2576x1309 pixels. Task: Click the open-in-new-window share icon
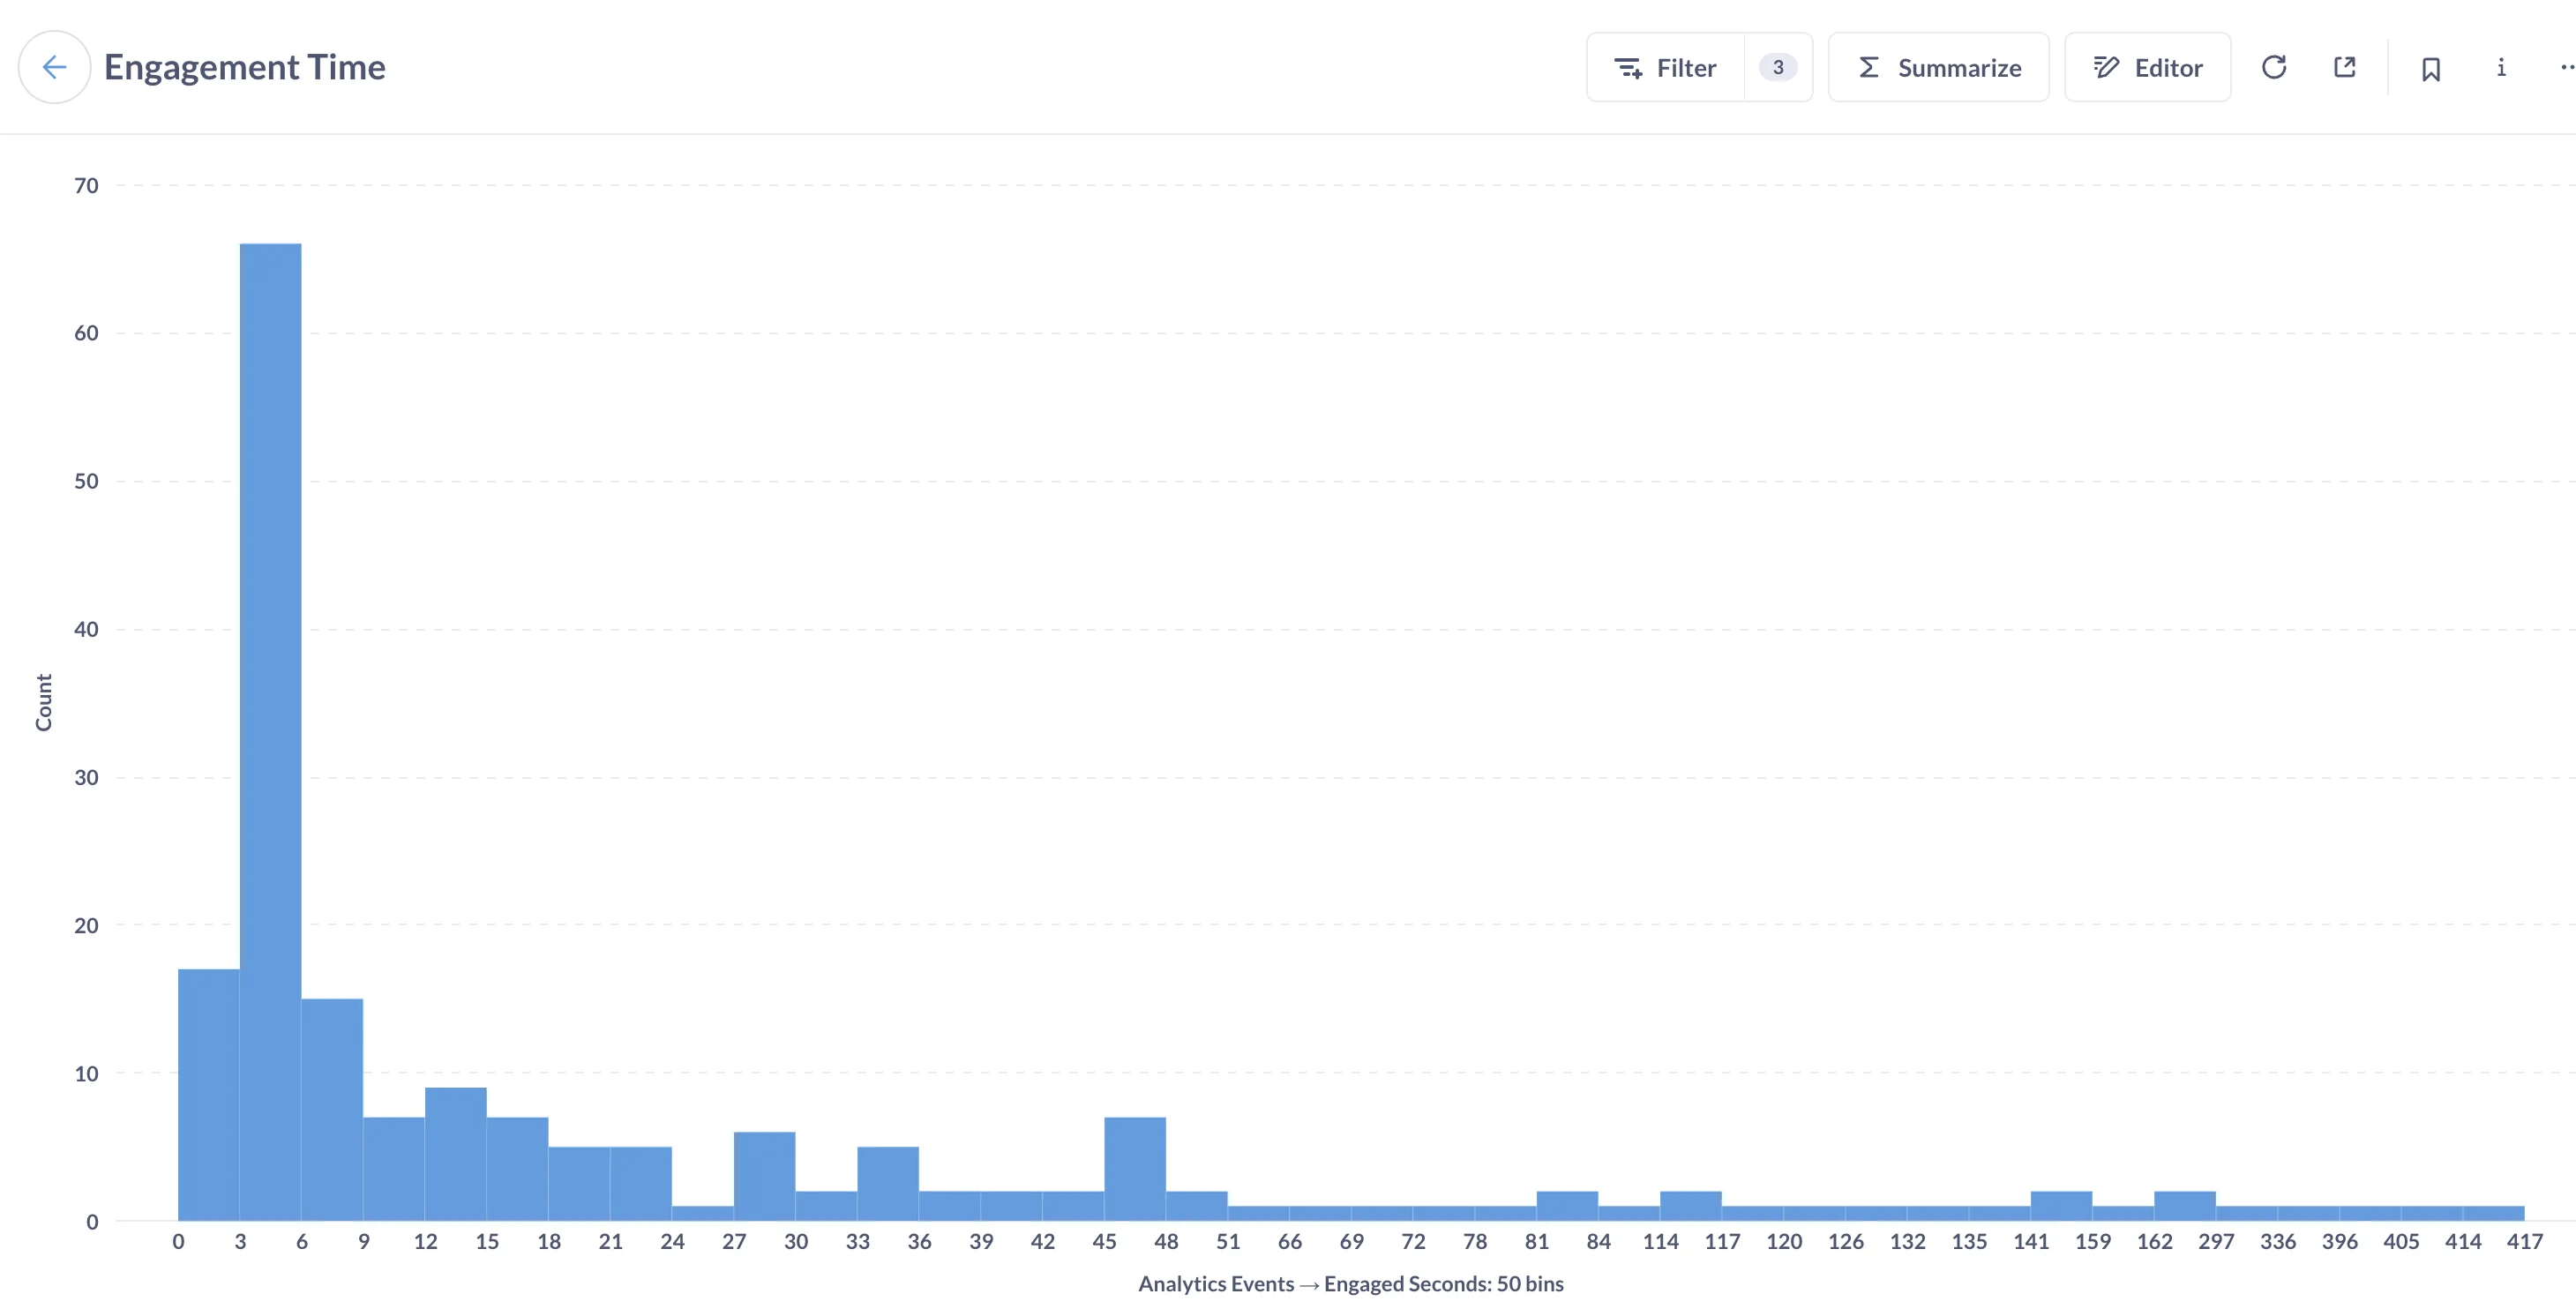point(2344,67)
